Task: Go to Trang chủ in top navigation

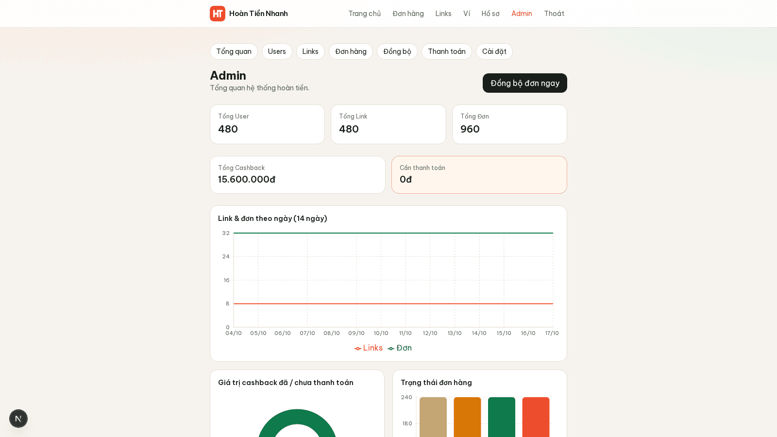Action: 364,14
